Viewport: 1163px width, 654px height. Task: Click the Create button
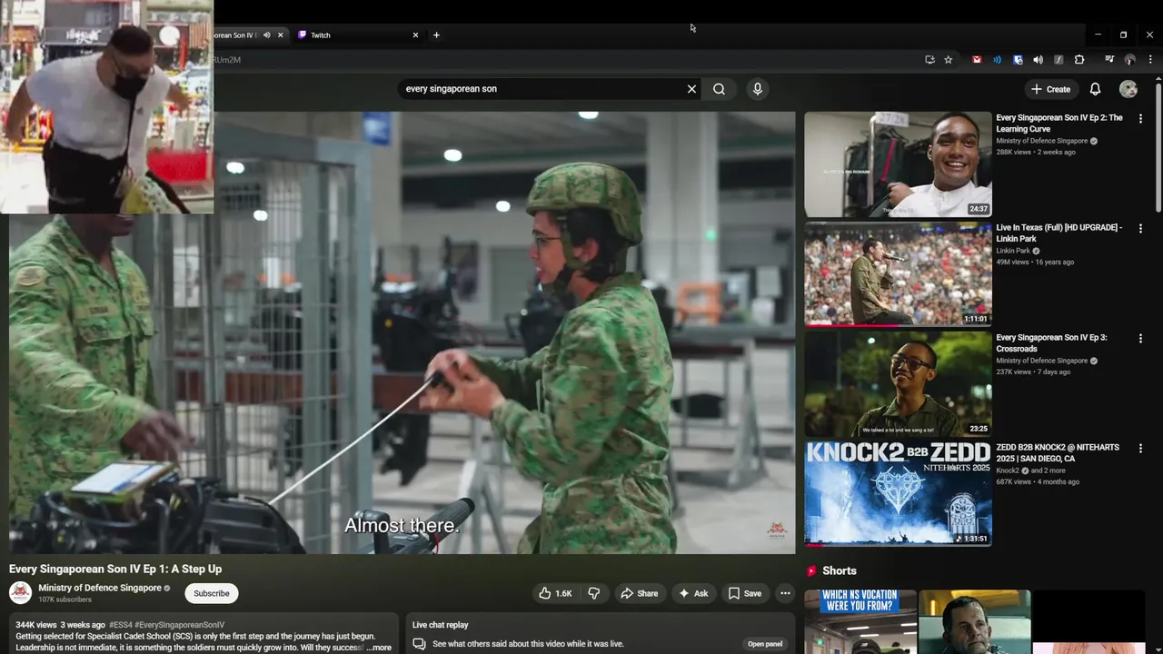tap(1050, 89)
